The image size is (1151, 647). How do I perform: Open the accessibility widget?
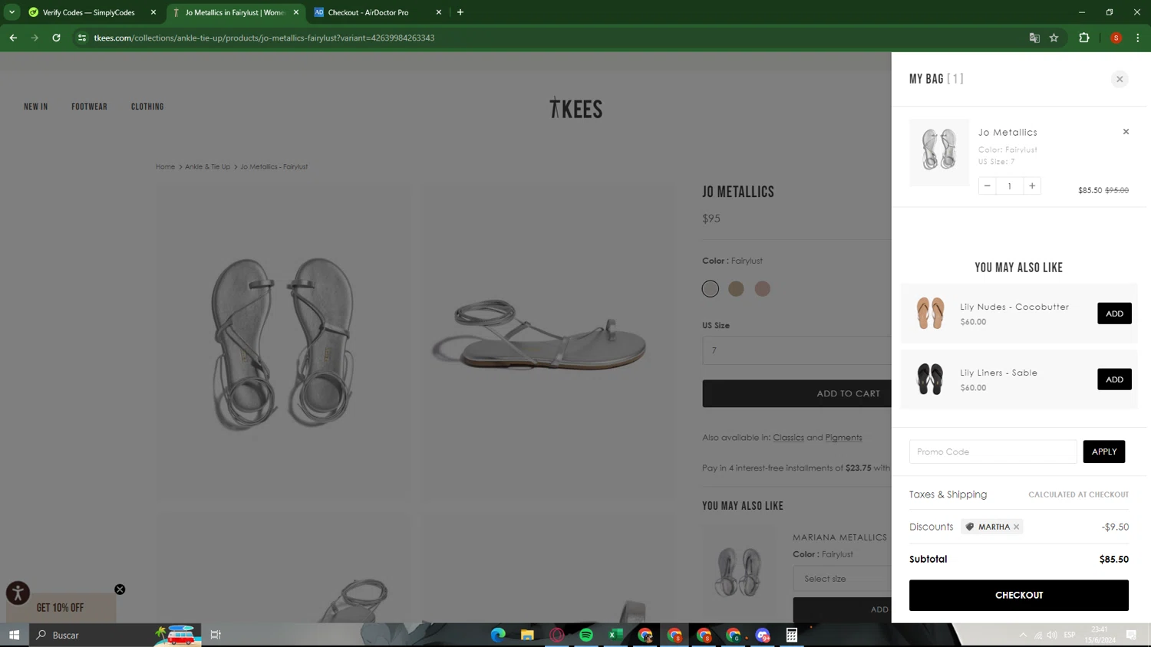tap(18, 593)
